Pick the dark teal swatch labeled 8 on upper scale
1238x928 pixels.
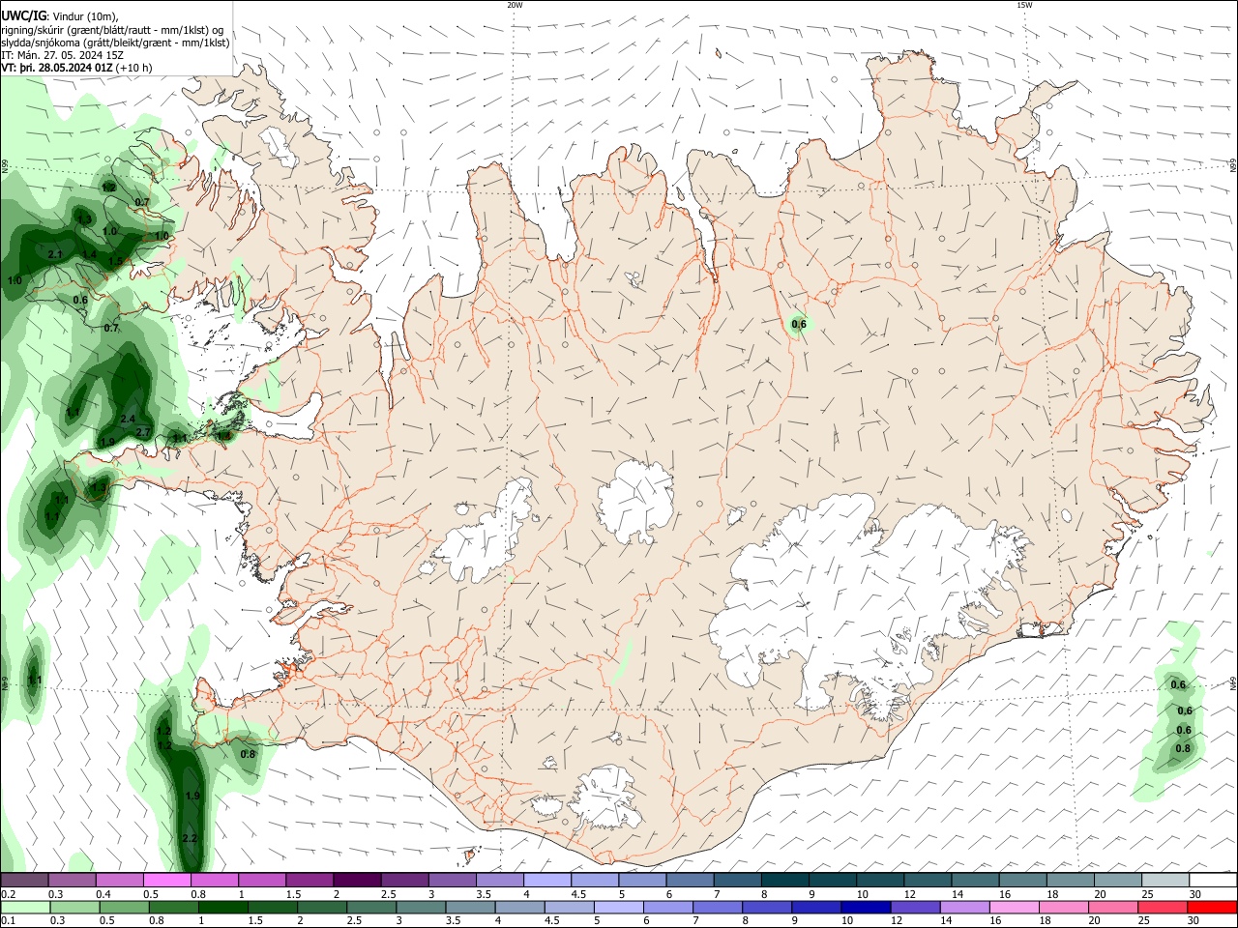(x=783, y=880)
